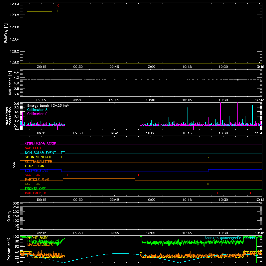
Task: Select the red 'X' legend label
Action: coord(58,6)
